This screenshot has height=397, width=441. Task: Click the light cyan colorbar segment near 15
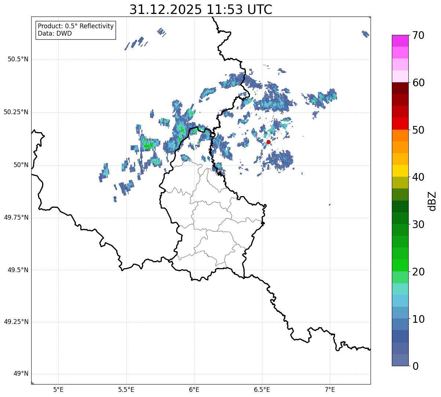[400, 289]
